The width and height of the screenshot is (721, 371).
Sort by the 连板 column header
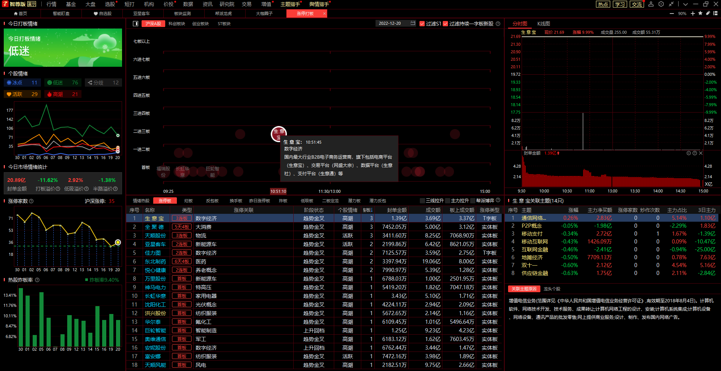[367, 210]
